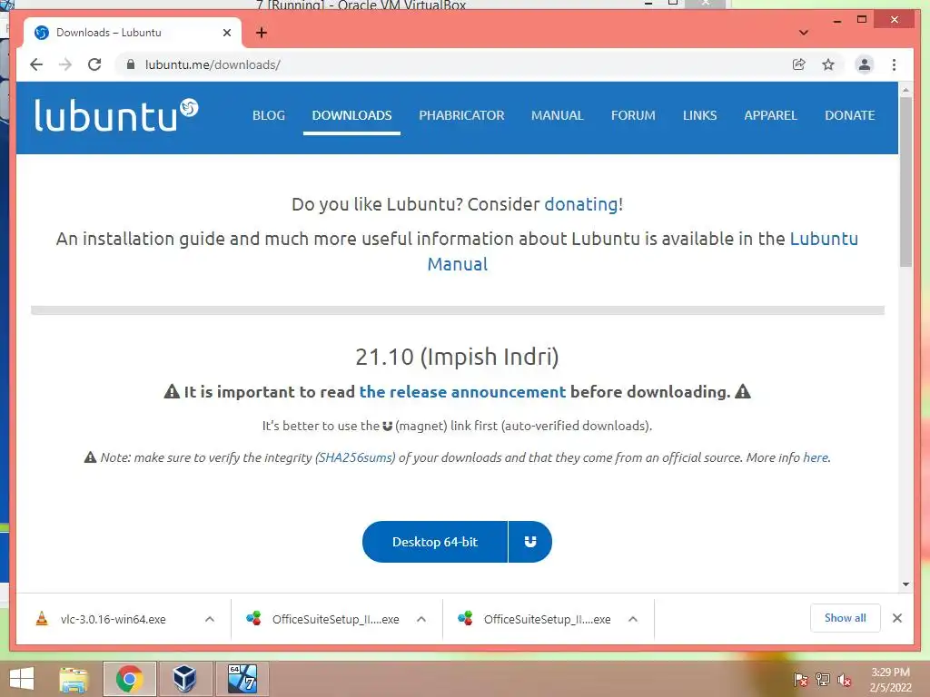
Task: Open the Windows Start button
Action: 22,679
